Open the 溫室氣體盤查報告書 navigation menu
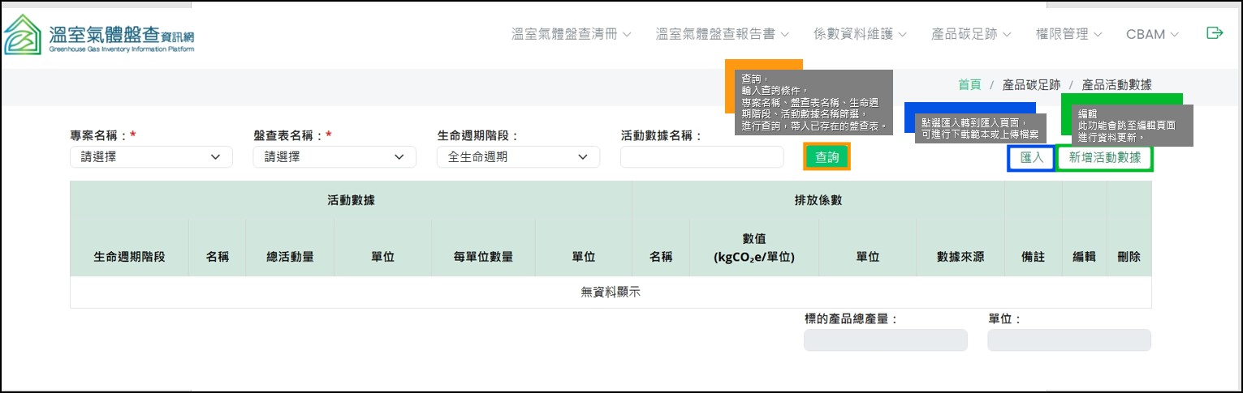 722,34
